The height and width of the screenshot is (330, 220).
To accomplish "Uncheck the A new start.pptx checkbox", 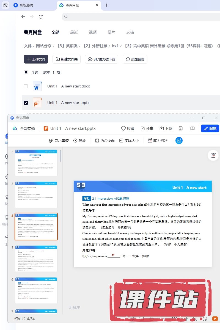I will pos(26,103).
